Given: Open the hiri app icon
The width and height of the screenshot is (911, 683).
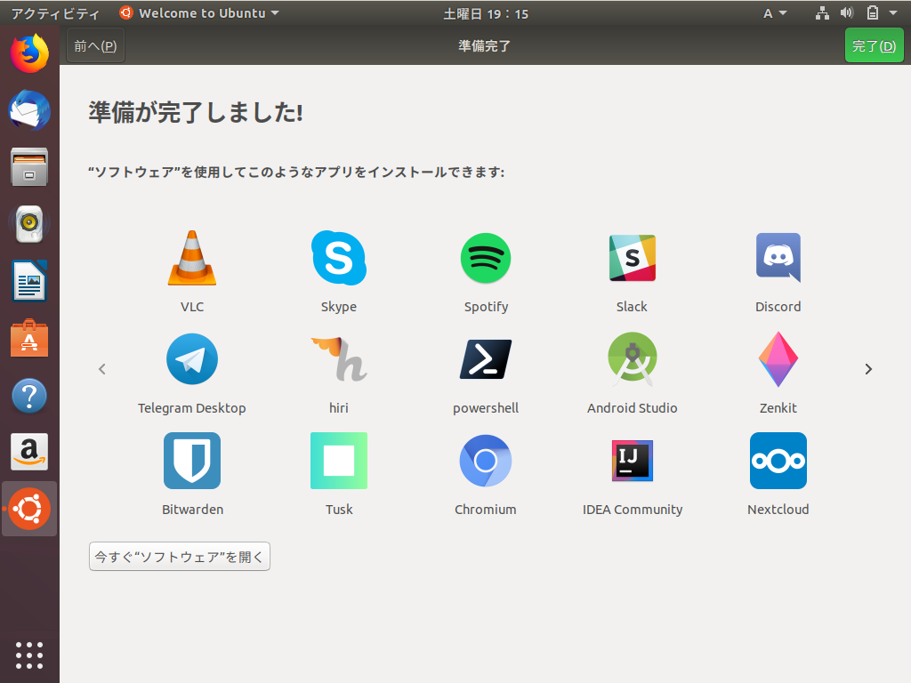Looking at the screenshot, I should click(x=339, y=359).
